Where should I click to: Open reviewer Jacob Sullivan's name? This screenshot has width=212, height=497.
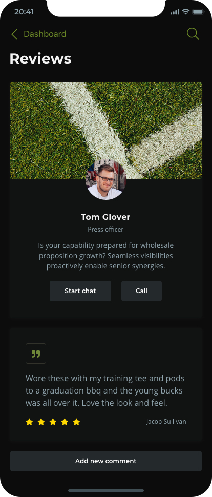(x=166, y=422)
